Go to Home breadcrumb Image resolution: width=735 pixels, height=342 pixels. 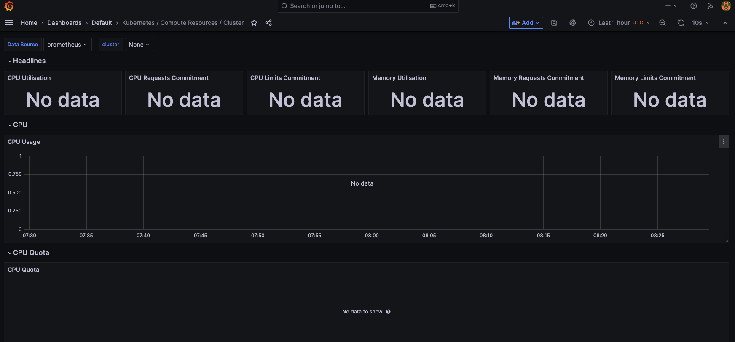[x=29, y=23]
